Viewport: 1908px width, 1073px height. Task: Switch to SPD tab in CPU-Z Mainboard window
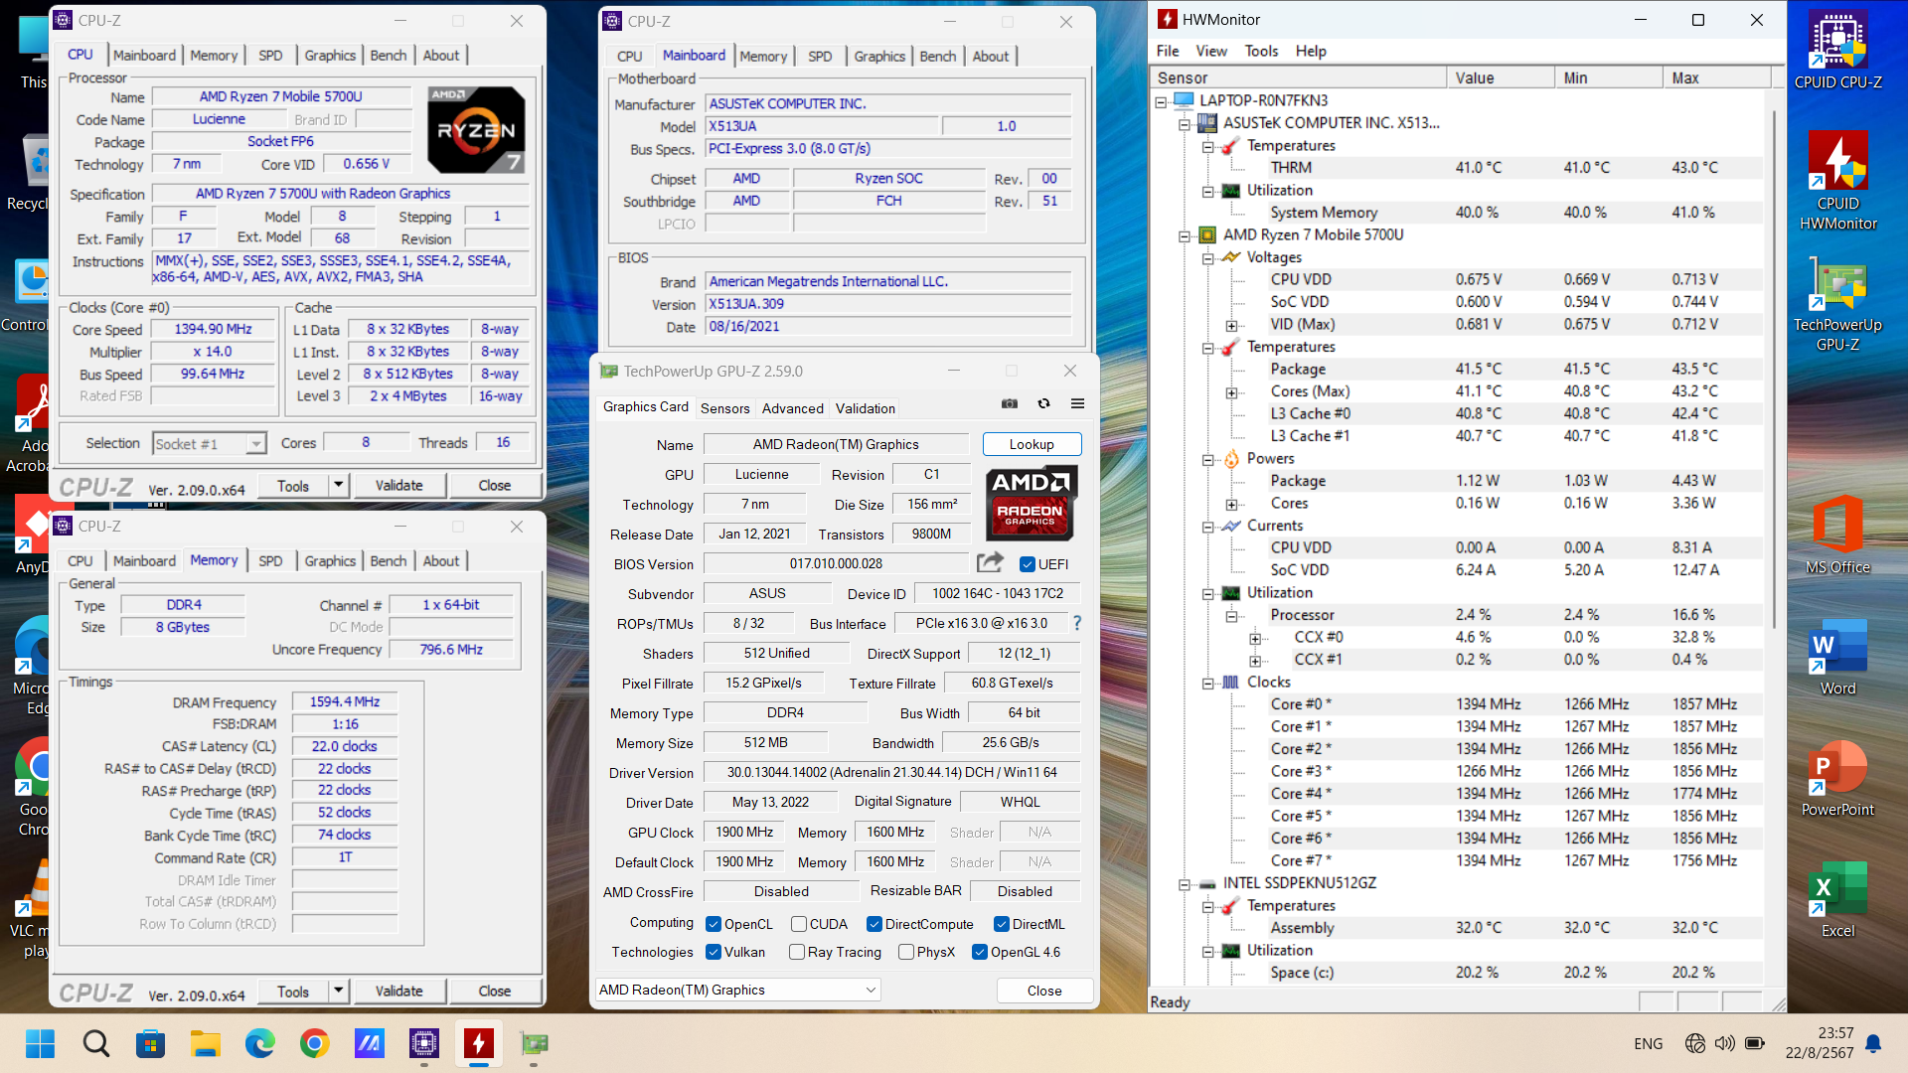coord(820,57)
